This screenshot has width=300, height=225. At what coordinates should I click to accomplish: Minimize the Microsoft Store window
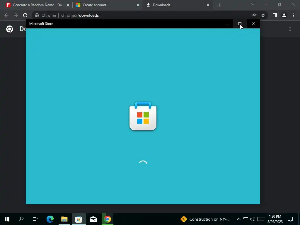pos(226,24)
